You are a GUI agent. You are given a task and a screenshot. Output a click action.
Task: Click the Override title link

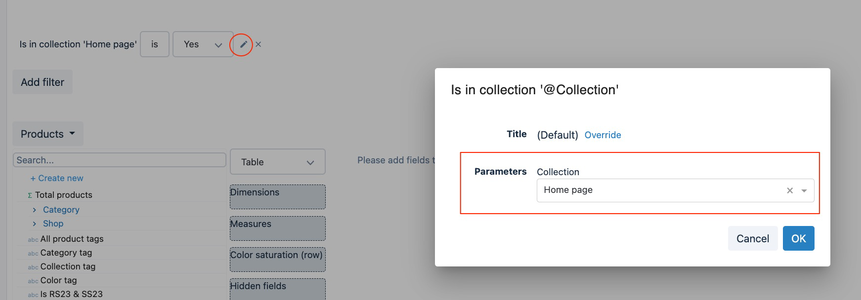click(x=603, y=135)
